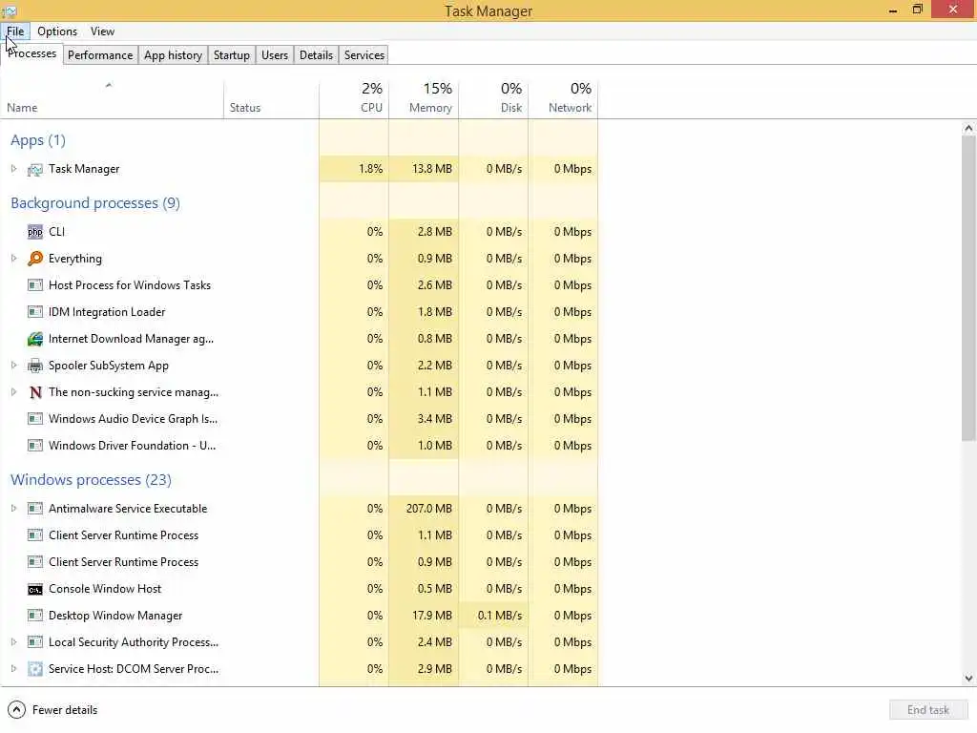The width and height of the screenshot is (977, 733).
Task: Click the End task button
Action: (927, 710)
